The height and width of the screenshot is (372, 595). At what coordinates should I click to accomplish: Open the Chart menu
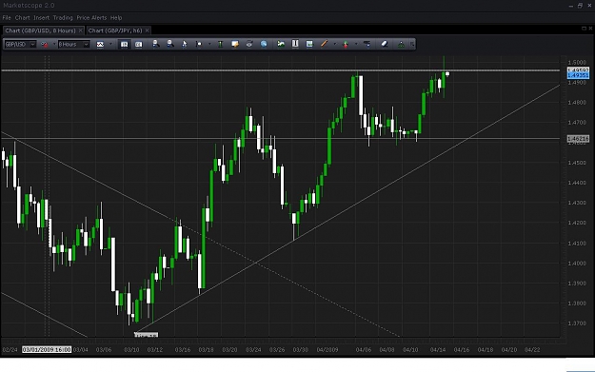pos(23,18)
